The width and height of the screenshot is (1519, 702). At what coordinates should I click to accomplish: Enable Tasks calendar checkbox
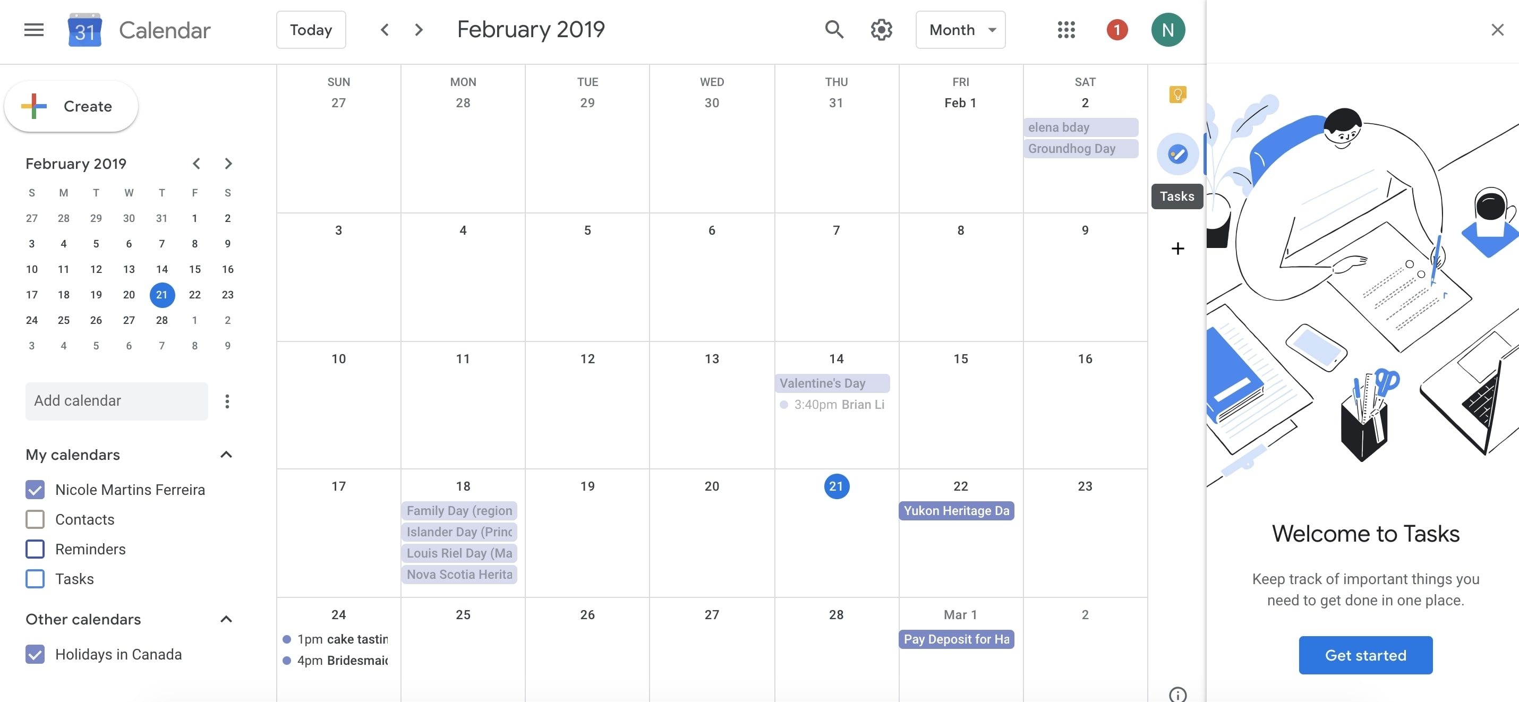click(x=35, y=578)
